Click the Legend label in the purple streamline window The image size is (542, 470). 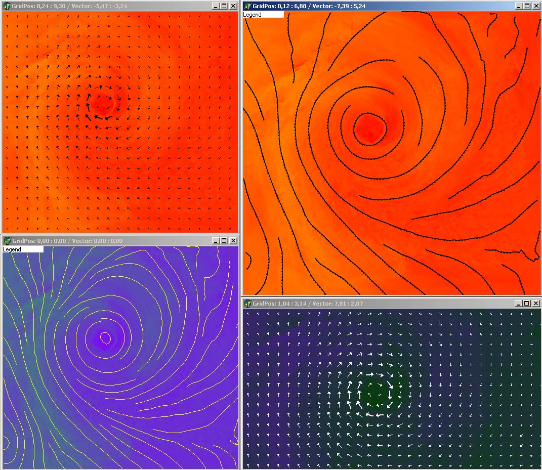(x=12, y=249)
